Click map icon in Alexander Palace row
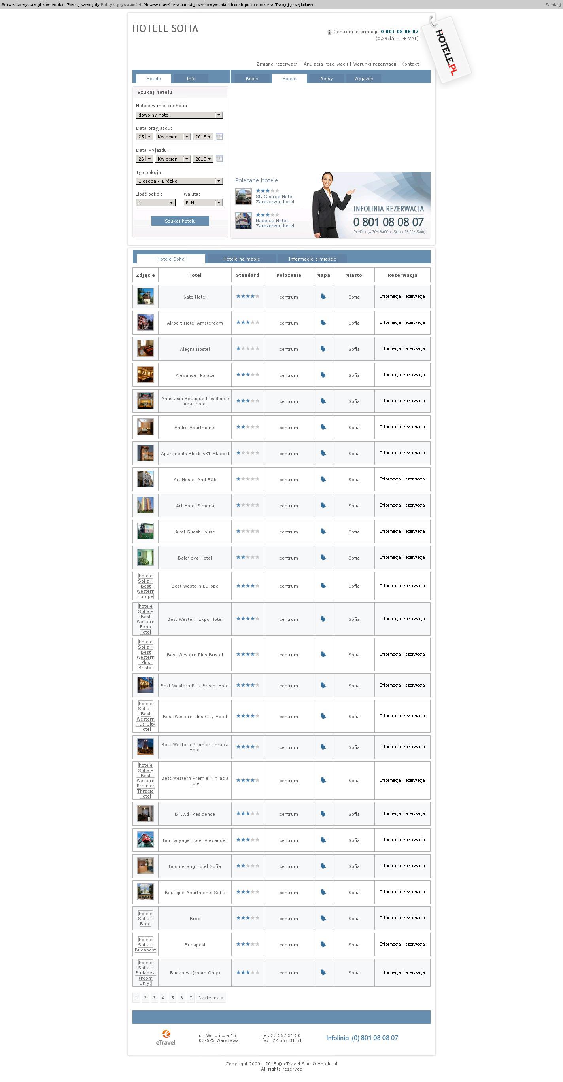The image size is (563, 1082). point(323,375)
